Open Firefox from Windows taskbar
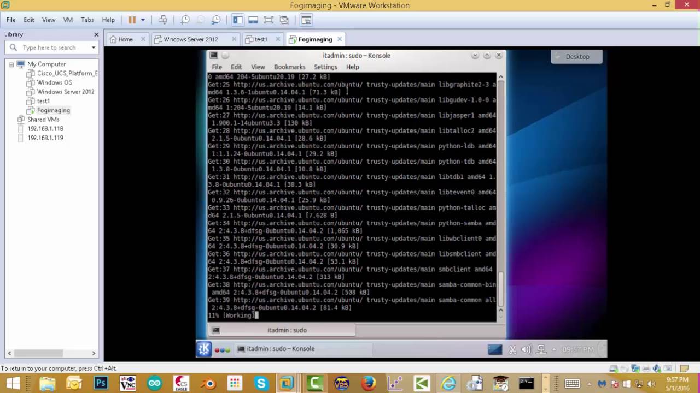 point(368,384)
